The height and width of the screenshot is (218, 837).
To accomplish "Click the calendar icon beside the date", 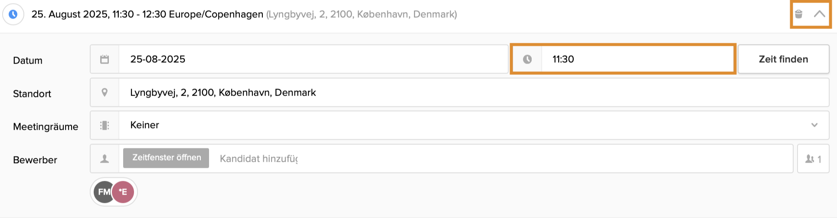I will click(105, 59).
